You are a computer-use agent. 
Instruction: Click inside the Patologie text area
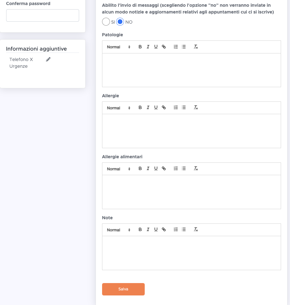tap(191, 70)
